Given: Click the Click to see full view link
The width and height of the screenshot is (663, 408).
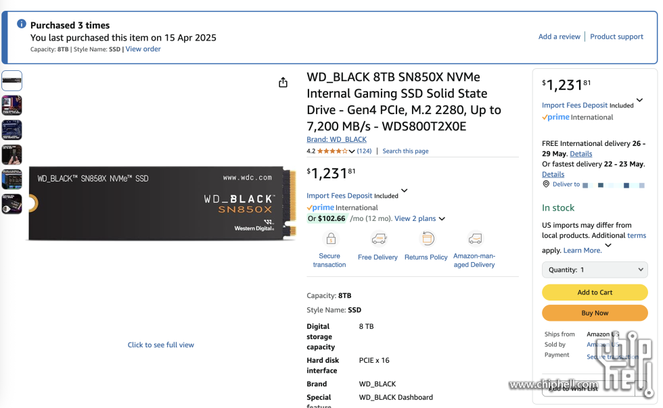Looking at the screenshot, I should point(161,345).
